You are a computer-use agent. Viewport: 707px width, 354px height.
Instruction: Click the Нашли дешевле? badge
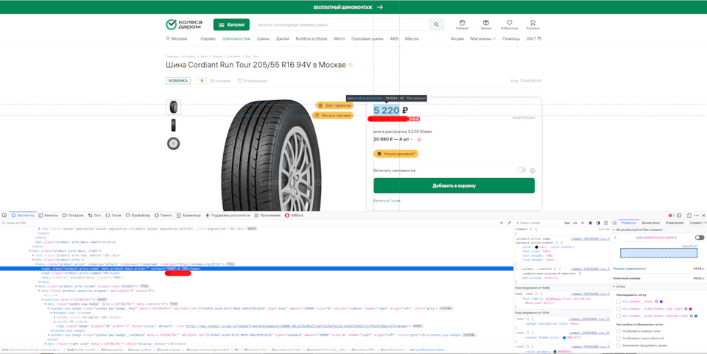point(396,154)
